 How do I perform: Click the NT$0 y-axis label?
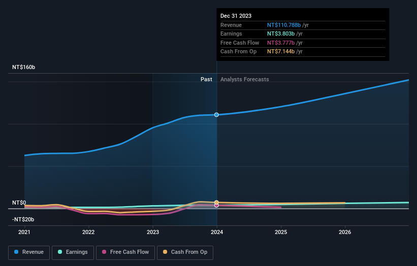tap(19, 203)
